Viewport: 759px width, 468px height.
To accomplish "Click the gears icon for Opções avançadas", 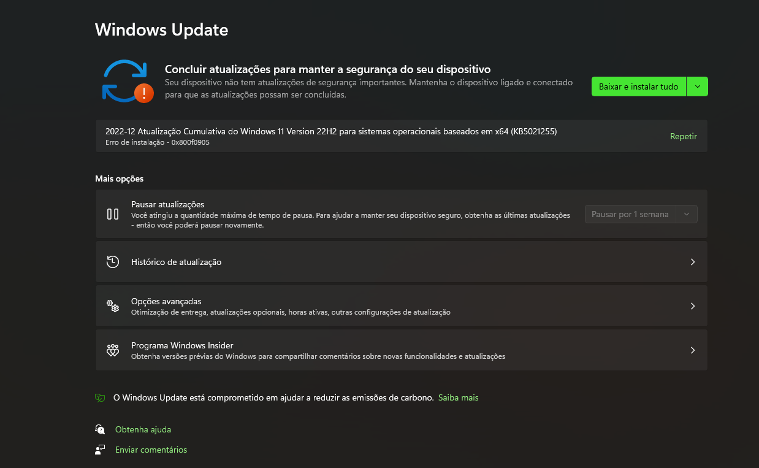I will [x=113, y=306].
